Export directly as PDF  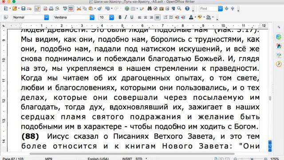[45, 8]
